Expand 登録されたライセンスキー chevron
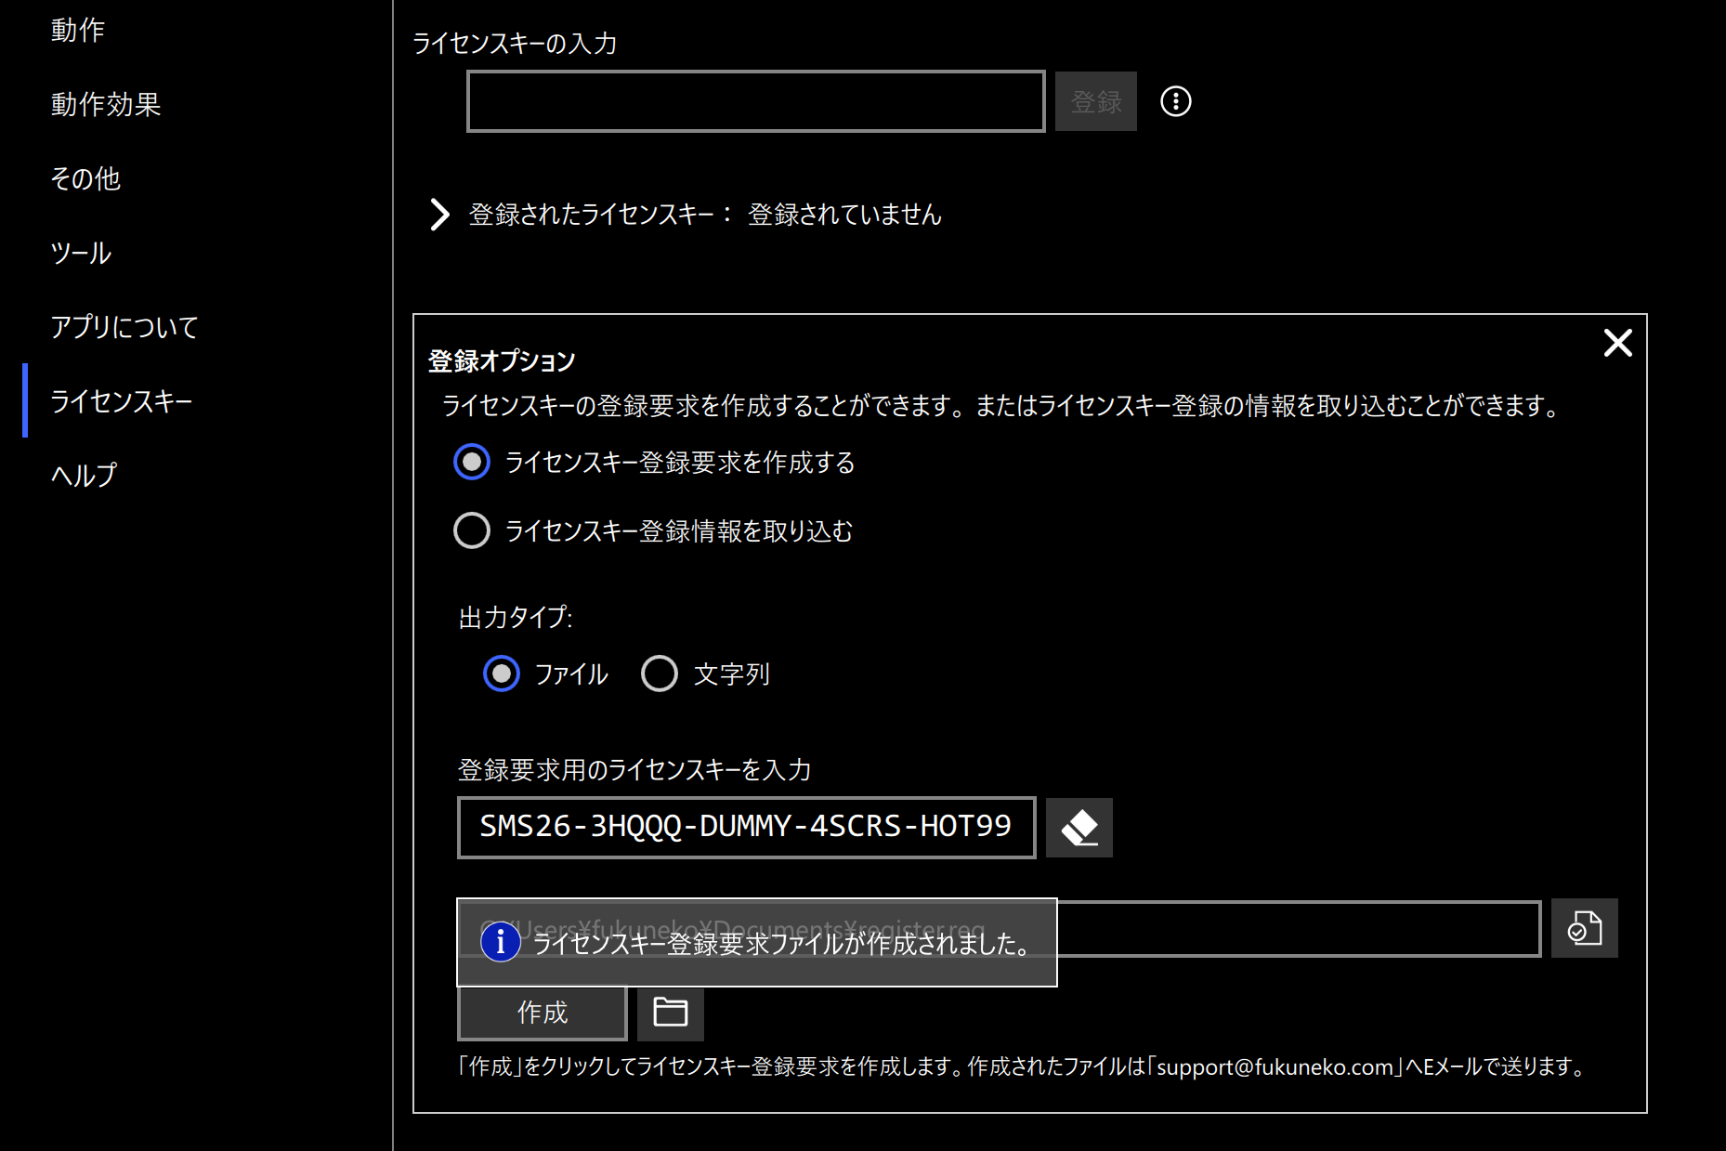 439,215
